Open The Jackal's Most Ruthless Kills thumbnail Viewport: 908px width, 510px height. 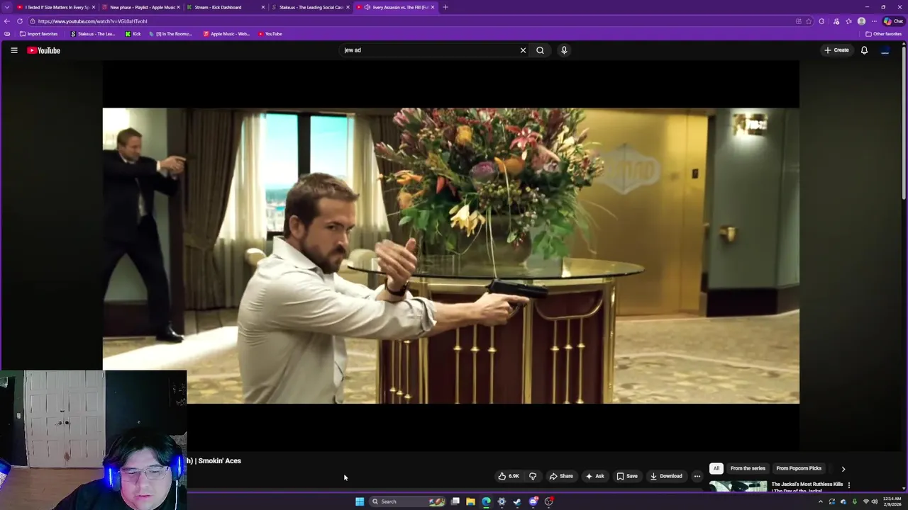pyautogui.click(x=738, y=486)
